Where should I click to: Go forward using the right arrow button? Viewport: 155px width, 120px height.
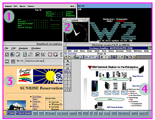[x=13, y=61]
